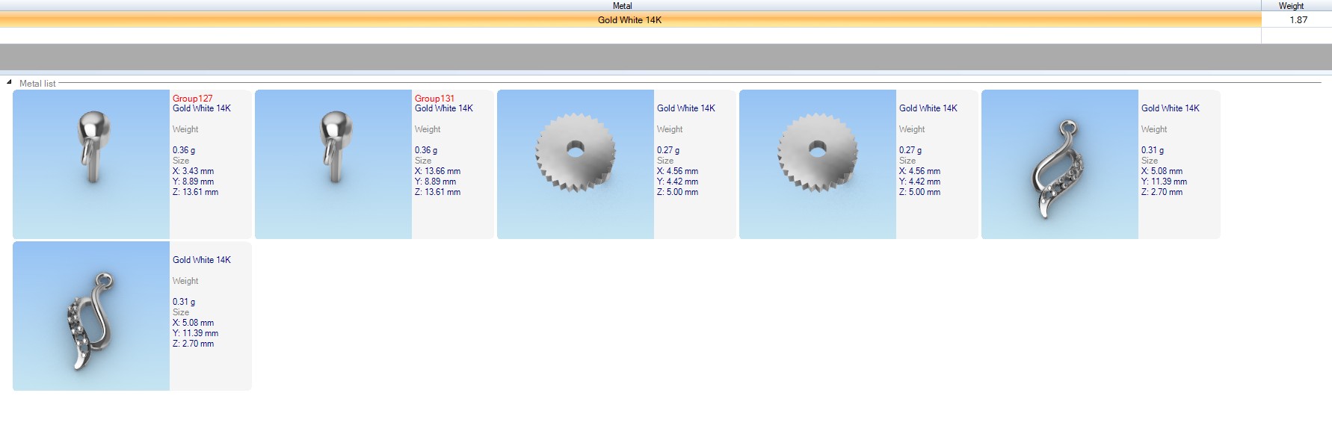Click the red Group127 label
Screen dimensions: 1332x446
(192, 99)
